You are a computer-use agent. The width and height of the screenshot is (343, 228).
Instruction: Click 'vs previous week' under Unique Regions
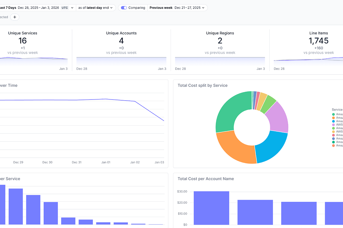[220, 53]
